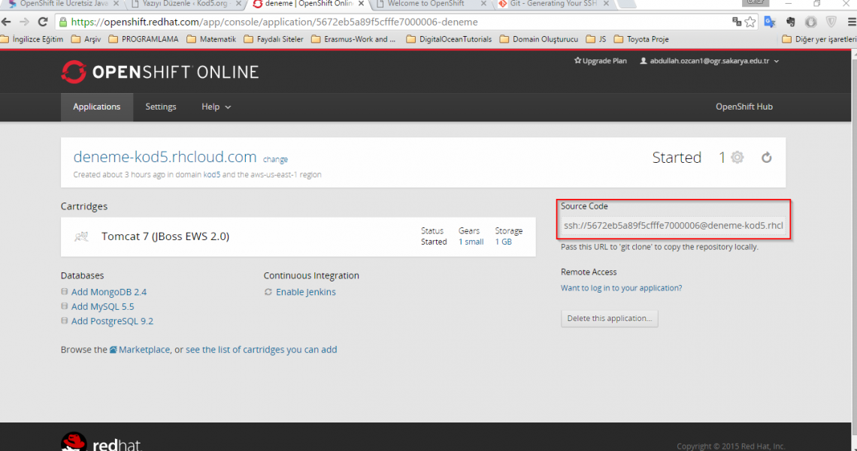Add PostgreSQL 9.2 database
The image size is (857, 451).
pos(112,321)
